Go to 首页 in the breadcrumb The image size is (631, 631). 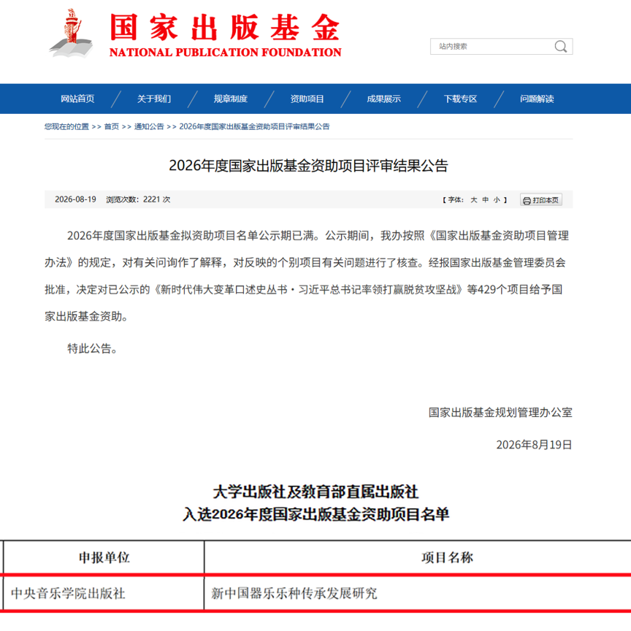click(x=112, y=127)
